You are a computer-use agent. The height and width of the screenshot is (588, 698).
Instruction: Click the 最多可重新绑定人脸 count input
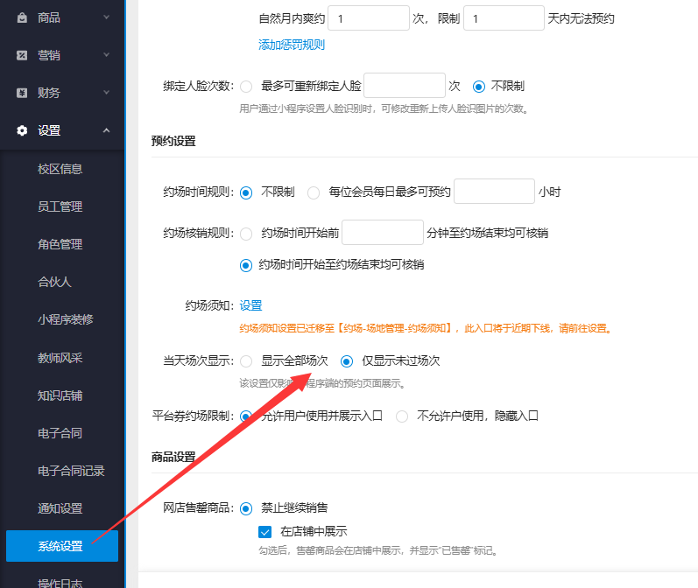coord(405,86)
